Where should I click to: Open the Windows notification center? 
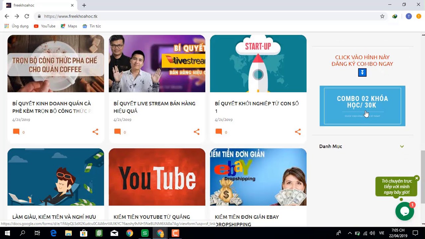point(415,233)
